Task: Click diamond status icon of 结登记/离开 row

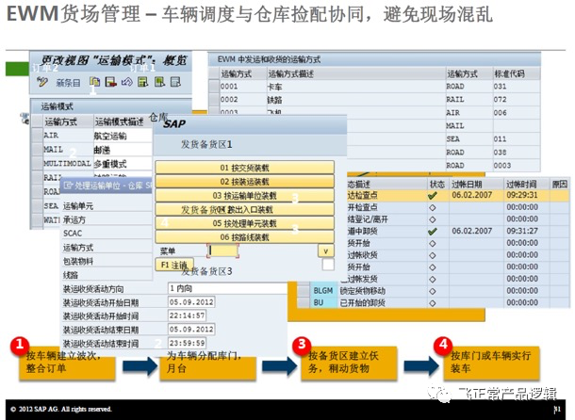Action: point(433,219)
